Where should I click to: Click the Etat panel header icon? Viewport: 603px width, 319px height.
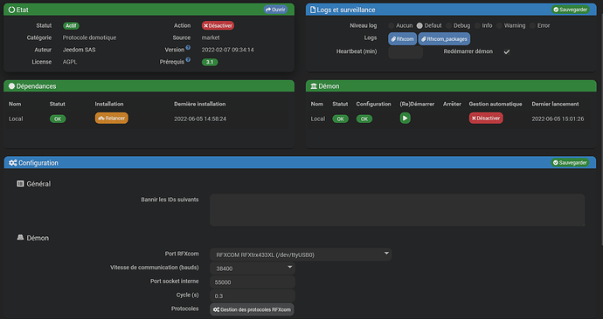[x=11, y=10]
